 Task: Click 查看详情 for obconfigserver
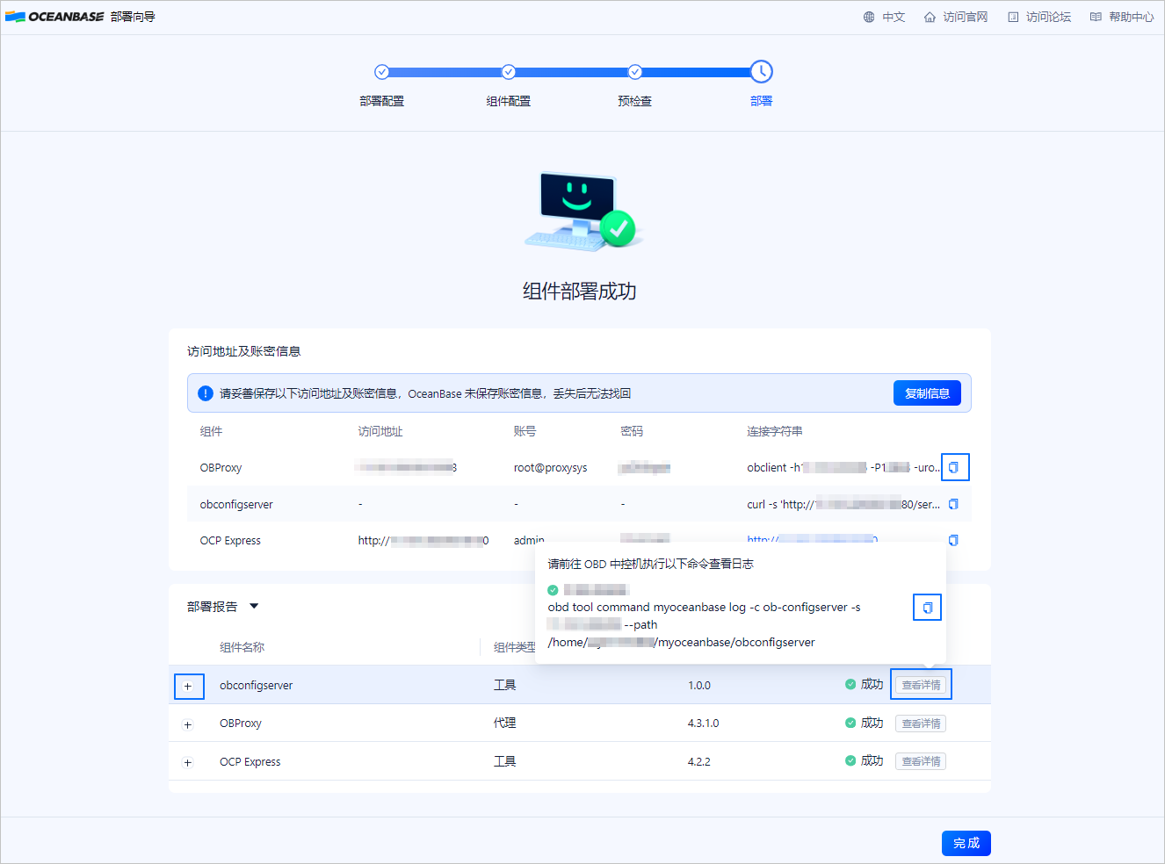point(921,685)
